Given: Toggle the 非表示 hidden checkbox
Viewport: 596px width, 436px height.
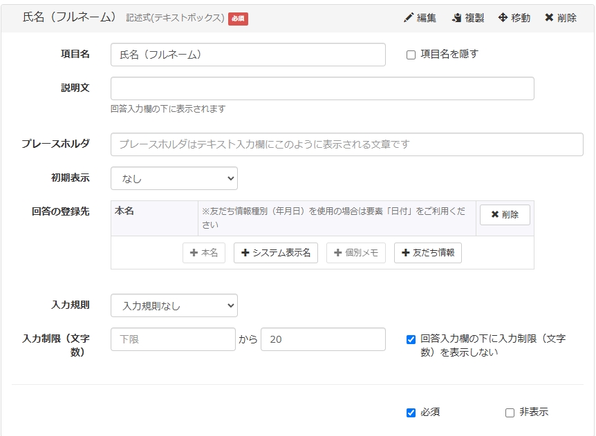Looking at the screenshot, I should pyautogui.click(x=510, y=413).
